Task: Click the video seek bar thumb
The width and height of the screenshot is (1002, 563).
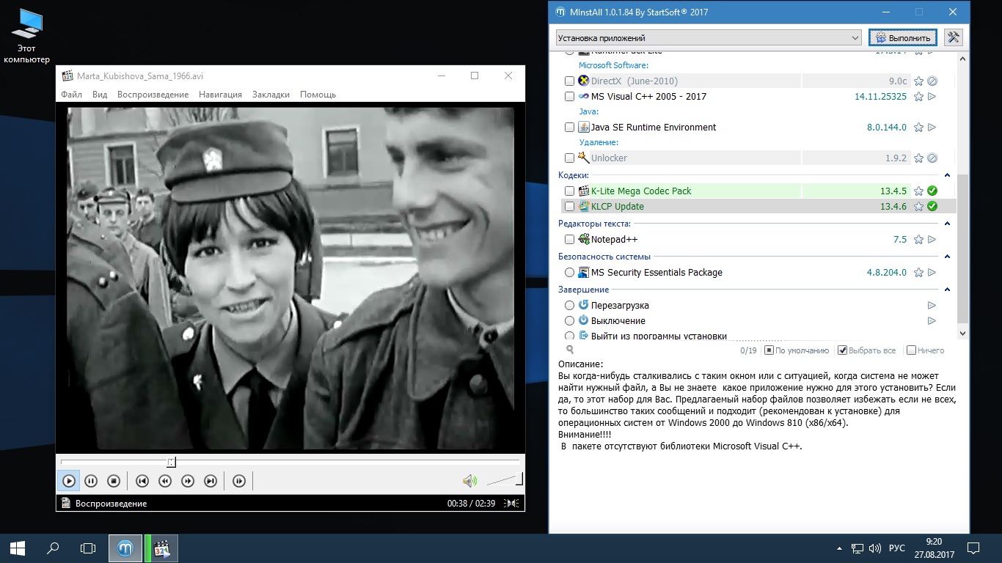Action: [171, 462]
